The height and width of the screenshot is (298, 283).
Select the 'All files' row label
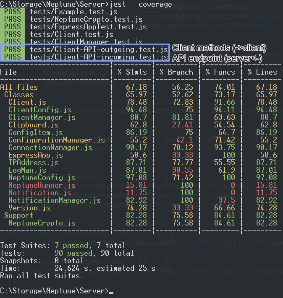point(19,87)
